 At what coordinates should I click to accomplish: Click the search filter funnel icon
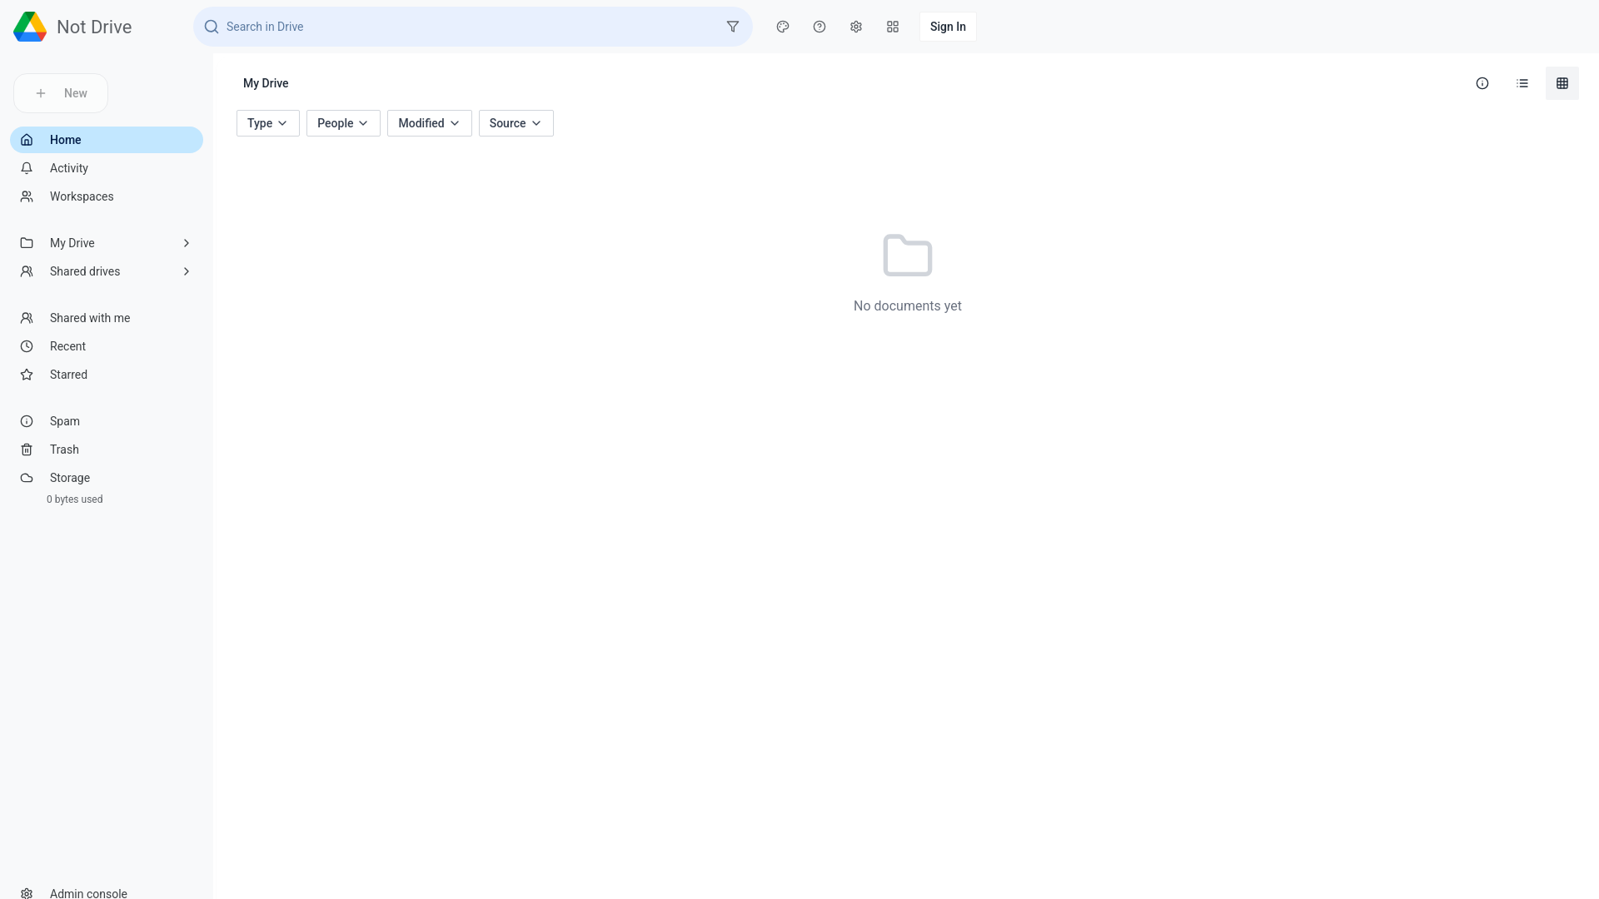[x=733, y=27]
